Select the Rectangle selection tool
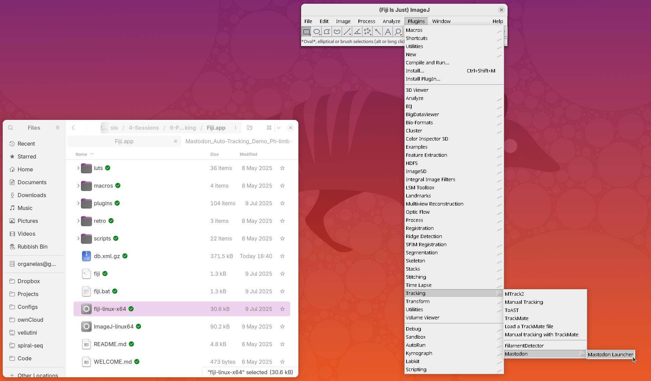The image size is (651, 381). pos(307,32)
